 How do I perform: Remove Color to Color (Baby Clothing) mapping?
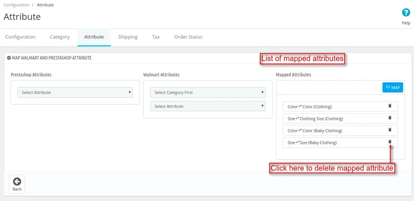click(x=390, y=130)
